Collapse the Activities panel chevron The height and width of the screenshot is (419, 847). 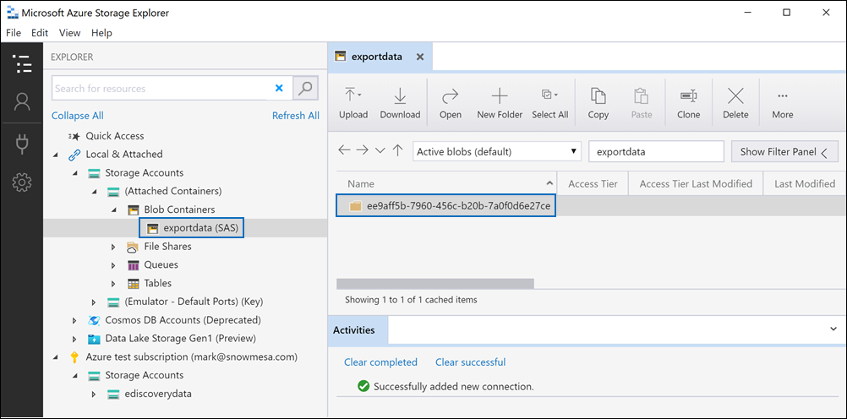point(834,329)
